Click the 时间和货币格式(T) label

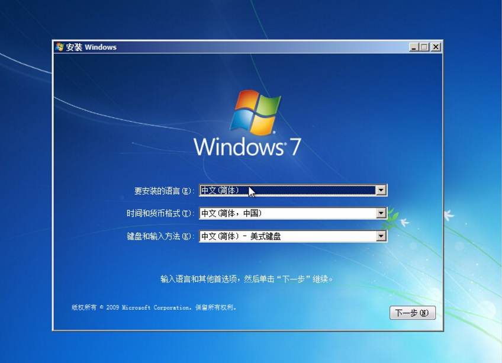click(160, 213)
